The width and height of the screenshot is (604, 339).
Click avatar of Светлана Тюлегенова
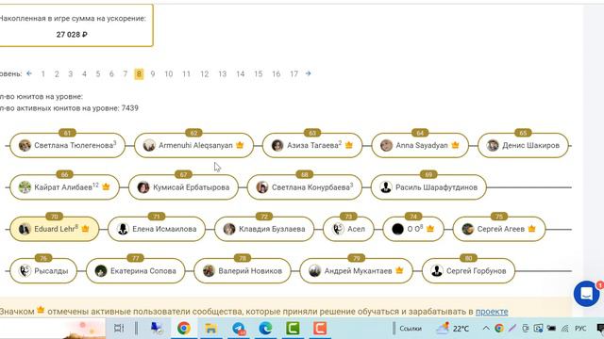[25, 145]
